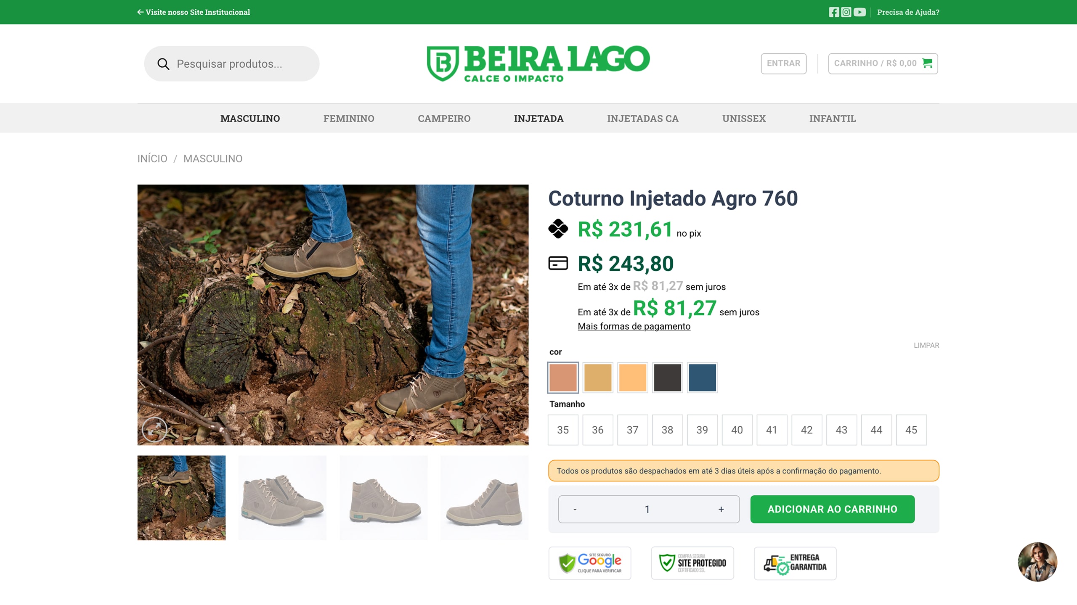This screenshot has height=605, width=1077.
Task: Click the shopping cart icon
Action: point(927,63)
